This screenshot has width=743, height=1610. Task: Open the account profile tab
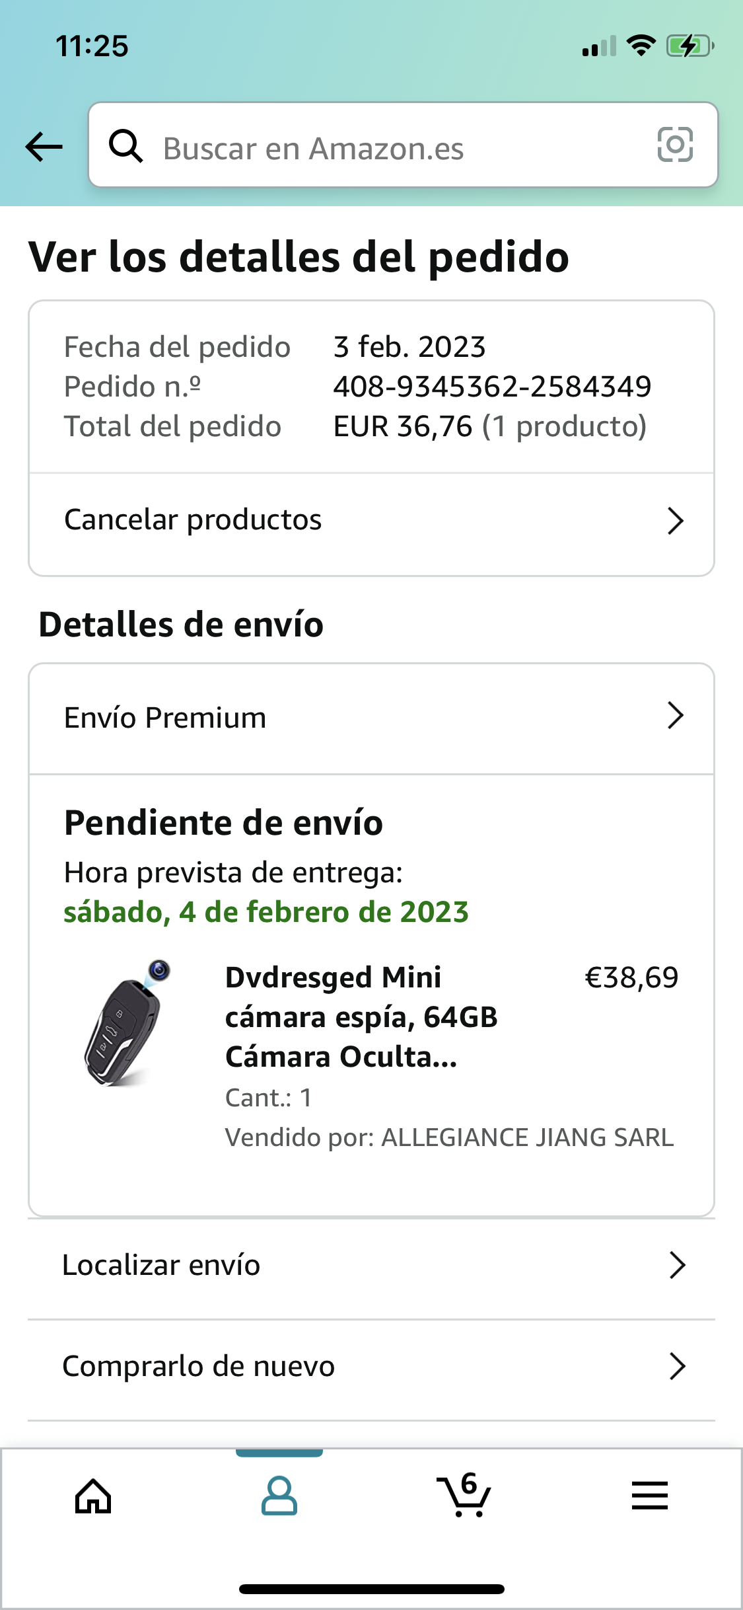pyautogui.click(x=279, y=1496)
